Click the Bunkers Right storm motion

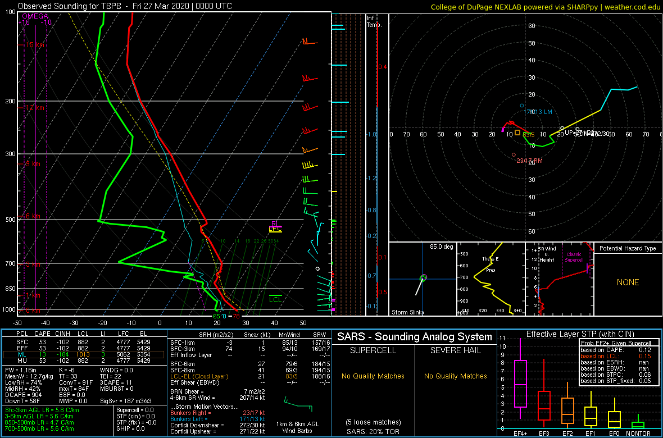coord(217,413)
